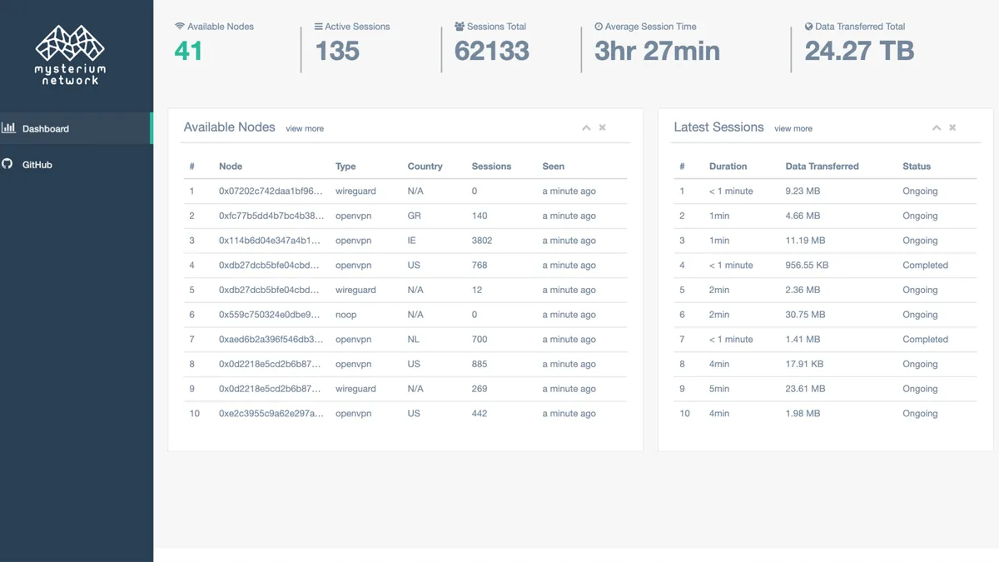The image size is (999, 562).
Task: Open the Dashboard menu item
Action: click(x=76, y=128)
